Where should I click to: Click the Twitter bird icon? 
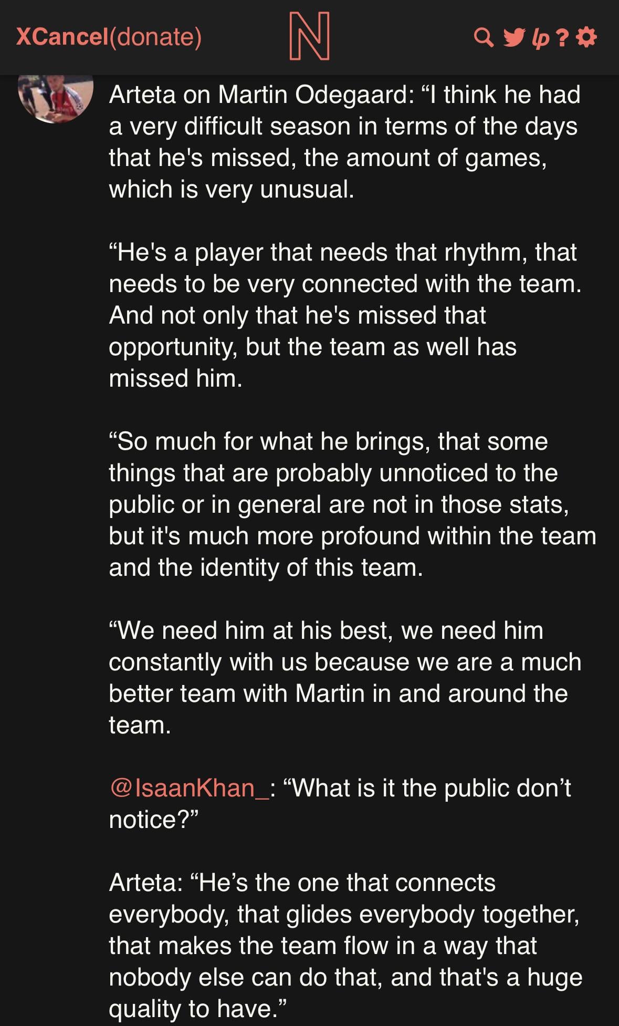coord(513,37)
